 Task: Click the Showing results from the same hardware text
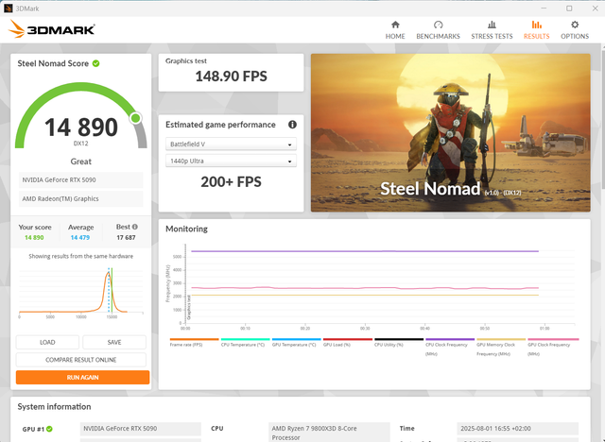[80, 256]
